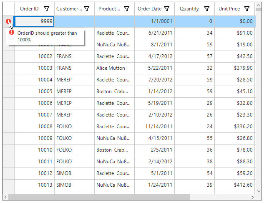Screen dimensions: 264x203
Task: Click the horizontal scrollbar right arrow
Action: [x=253, y=197]
